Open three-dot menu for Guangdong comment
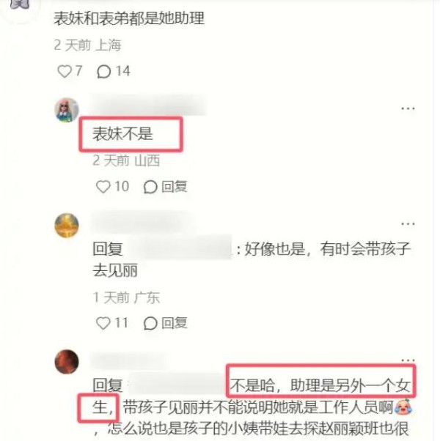440x441 pixels. [408, 224]
